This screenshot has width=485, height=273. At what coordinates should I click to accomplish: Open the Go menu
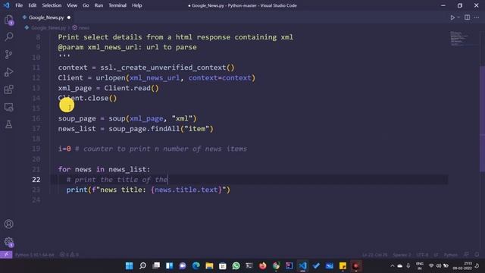[x=86, y=5]
